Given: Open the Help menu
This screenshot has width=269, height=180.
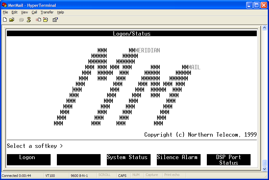Looking at the screenshot, I should click(60, 12).
